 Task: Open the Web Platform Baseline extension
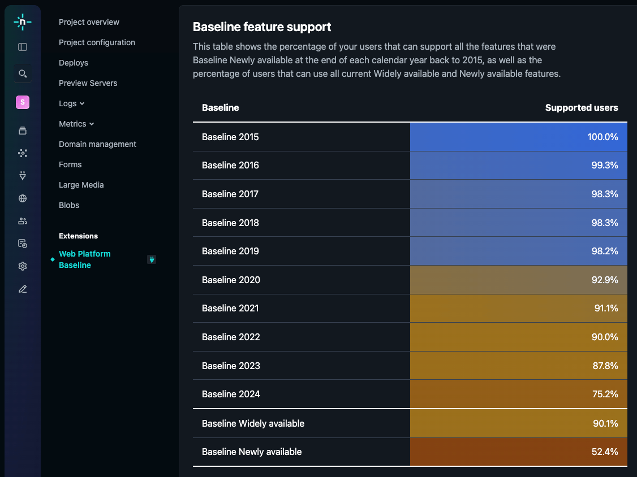tap(84, 259)
